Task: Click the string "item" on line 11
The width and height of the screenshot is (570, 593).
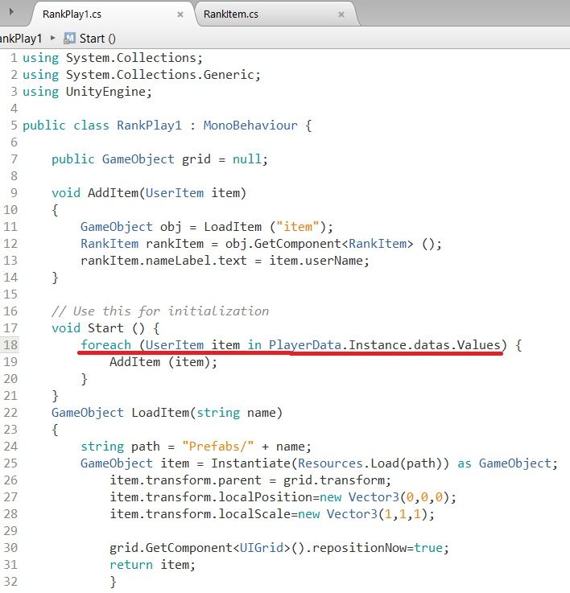Action: pyautogui.click(x=298, y=227)
